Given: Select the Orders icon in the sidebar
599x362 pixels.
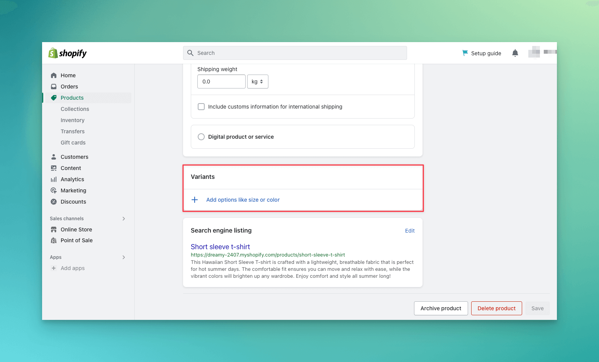Looking at the screenshot, I should point(54,86).
